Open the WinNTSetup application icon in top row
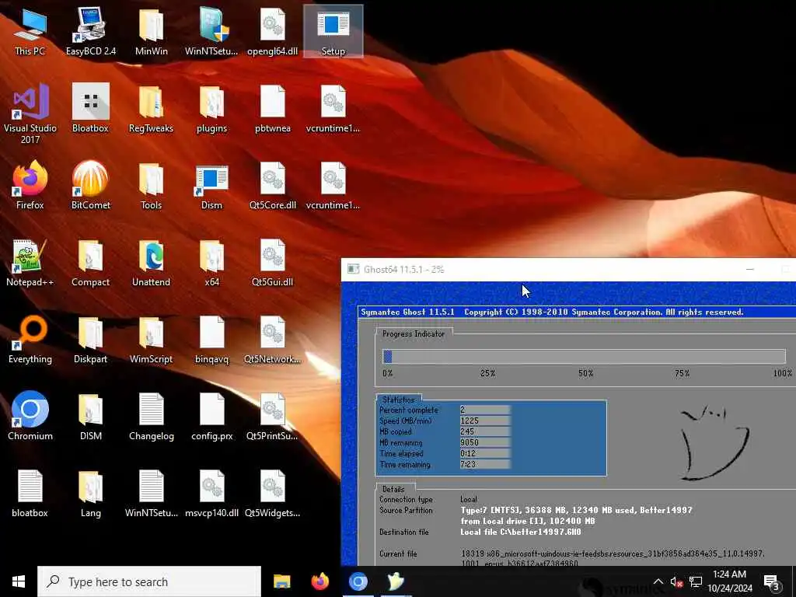This screenshot has width=796, height=597. point(211,31)
